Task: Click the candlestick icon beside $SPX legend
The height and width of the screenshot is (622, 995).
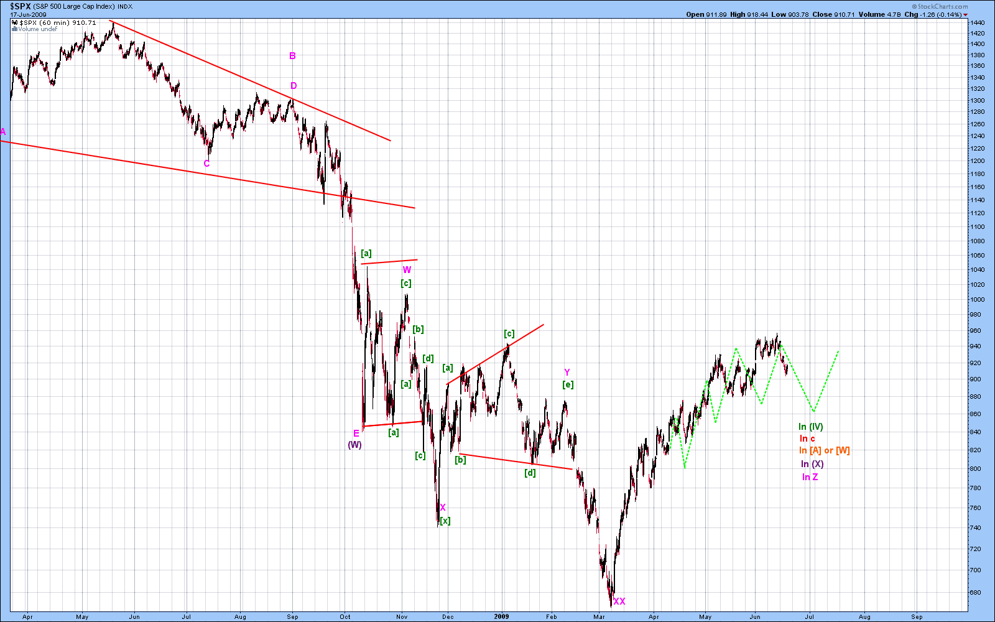Action: 15,23
